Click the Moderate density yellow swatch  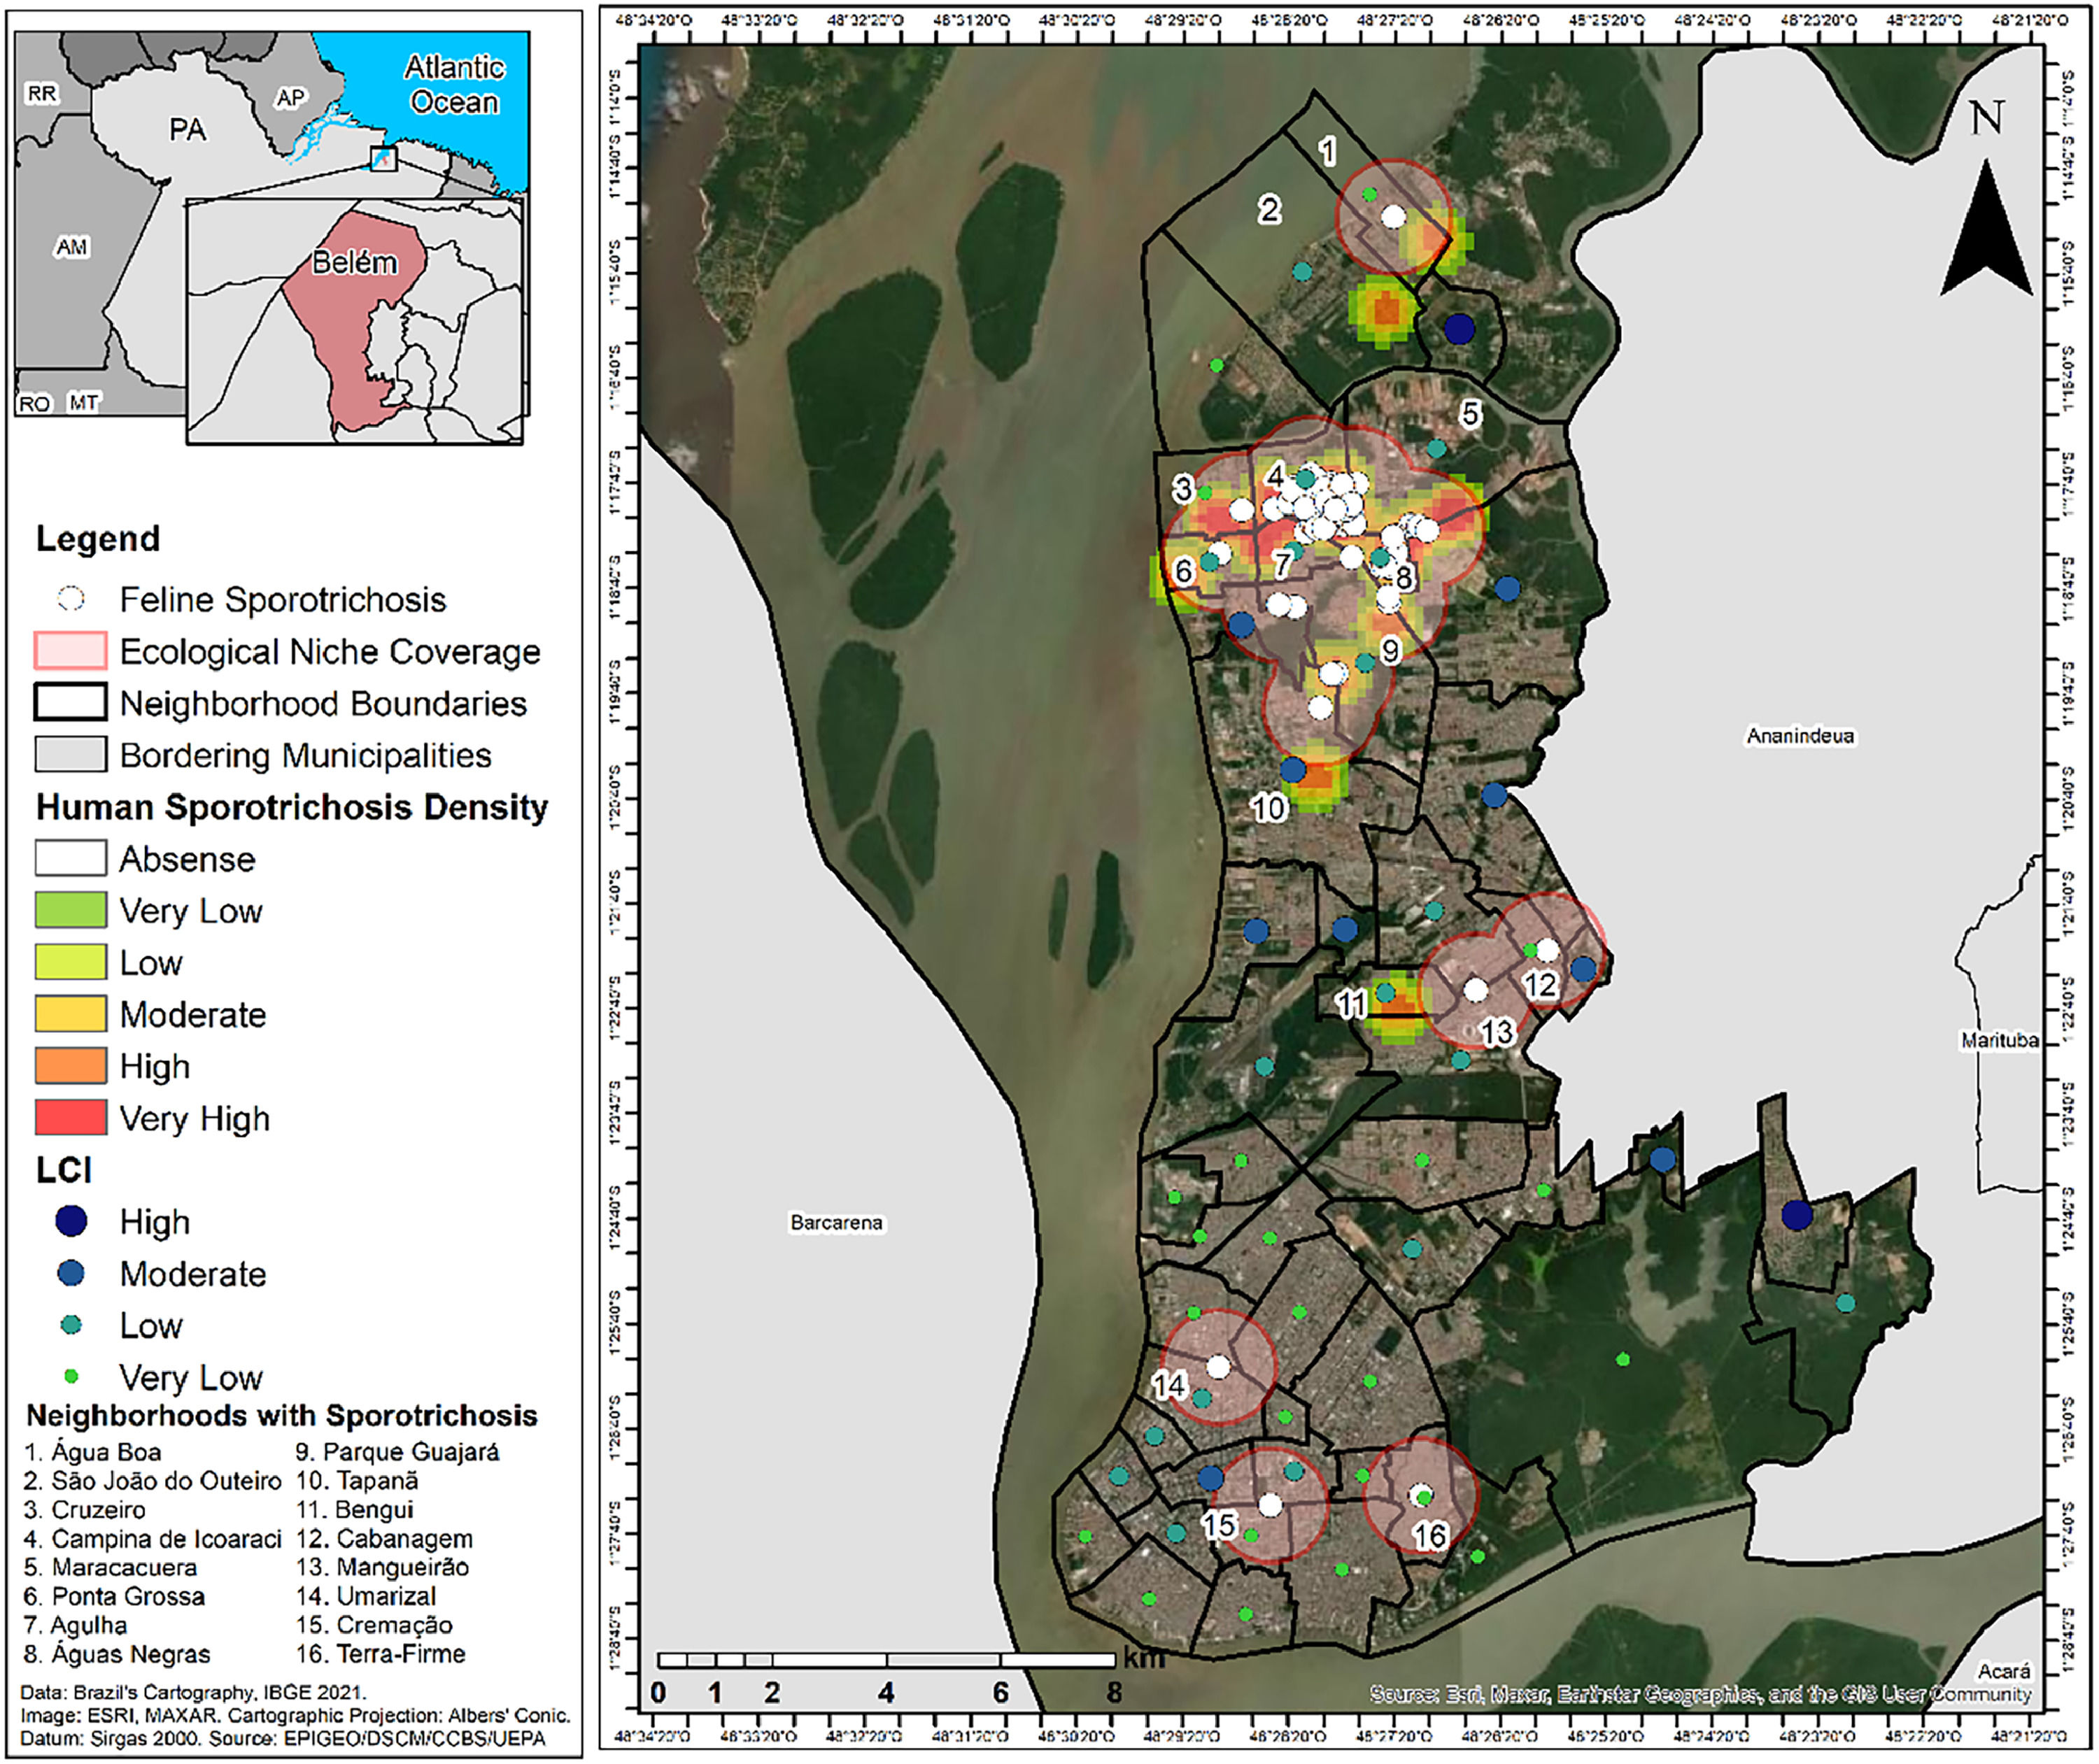[x=71, y=1014]
